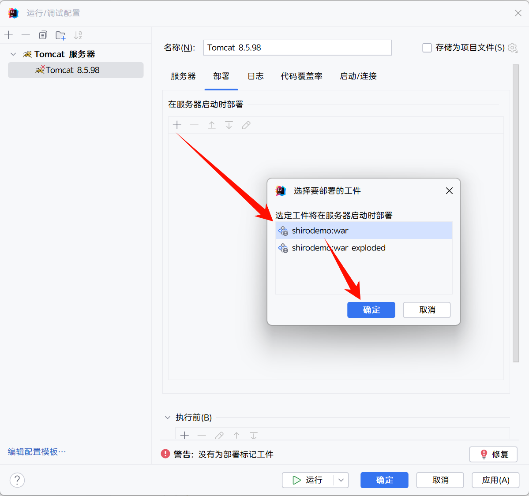Collapse the 执行前 section
Image resolution: width=529 pixels, height=496 pixels.
pyautogui.click(x=167, y=418)
